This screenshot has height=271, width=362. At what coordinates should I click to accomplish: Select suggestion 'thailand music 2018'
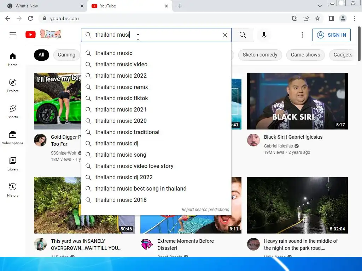156,200
